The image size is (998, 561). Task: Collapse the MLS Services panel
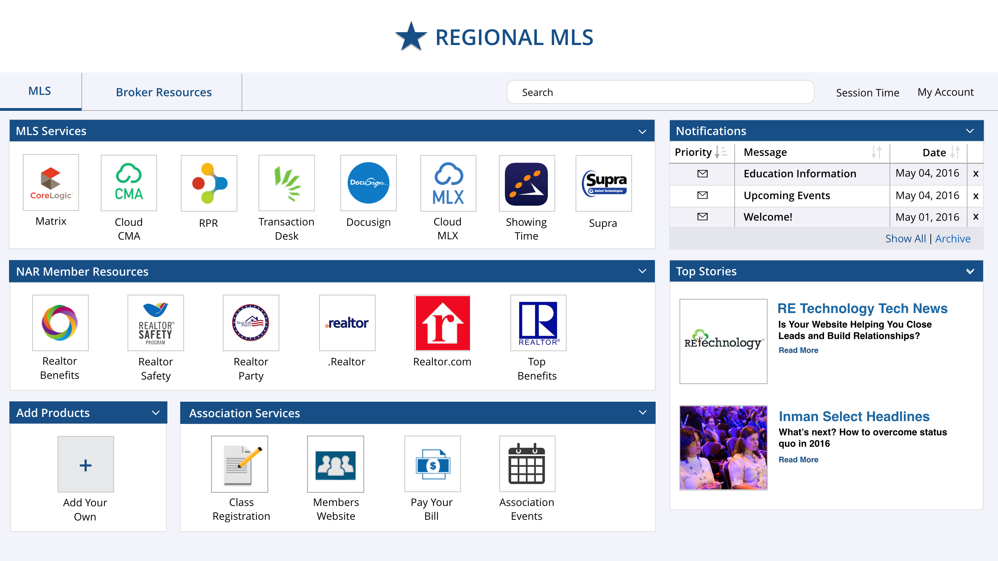pos(642,132)
